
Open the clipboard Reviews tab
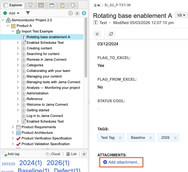62,5
